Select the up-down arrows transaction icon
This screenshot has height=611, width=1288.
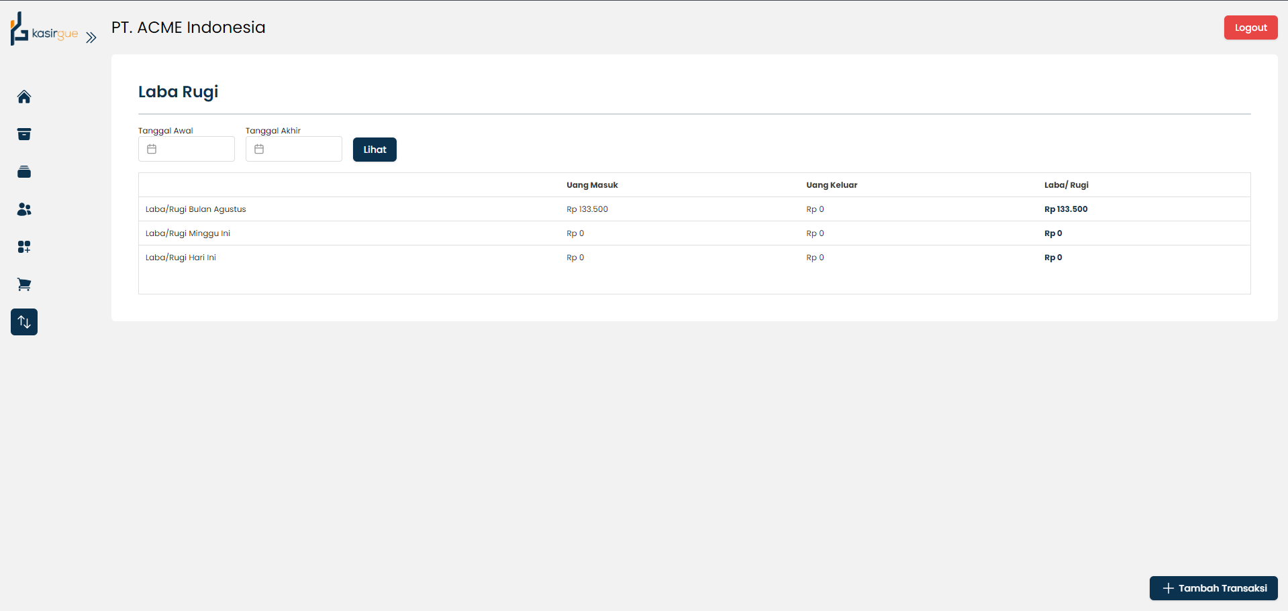24,322
